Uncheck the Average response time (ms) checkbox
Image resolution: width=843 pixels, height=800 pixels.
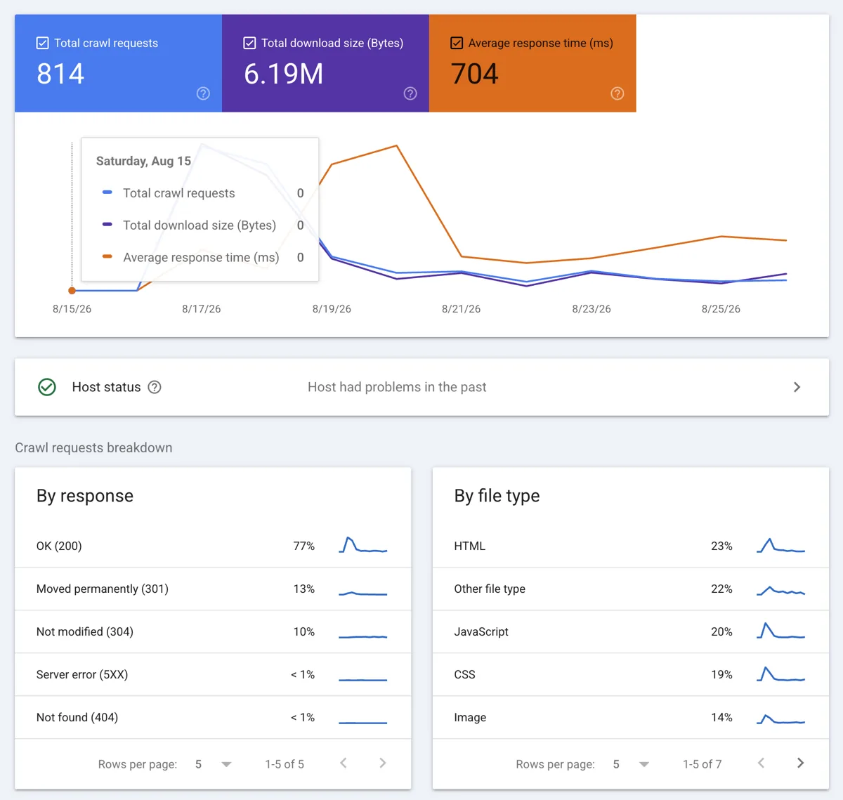pyautogui.click(x=457, y=43)
